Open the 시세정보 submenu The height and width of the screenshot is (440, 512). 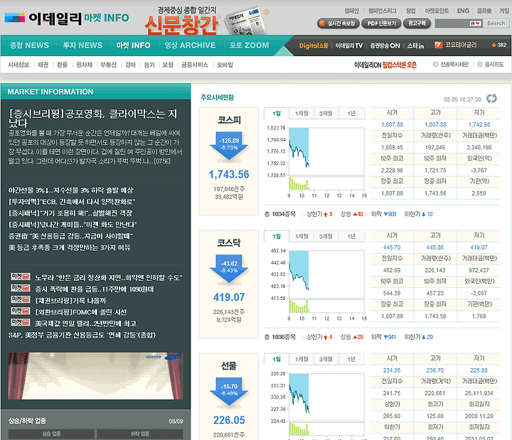pyautogui.click(x=18, y=65)
